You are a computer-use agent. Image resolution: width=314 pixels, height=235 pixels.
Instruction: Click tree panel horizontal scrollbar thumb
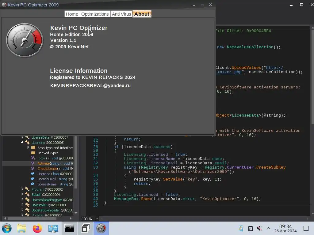pyautogui.click(x=32, y=218)
